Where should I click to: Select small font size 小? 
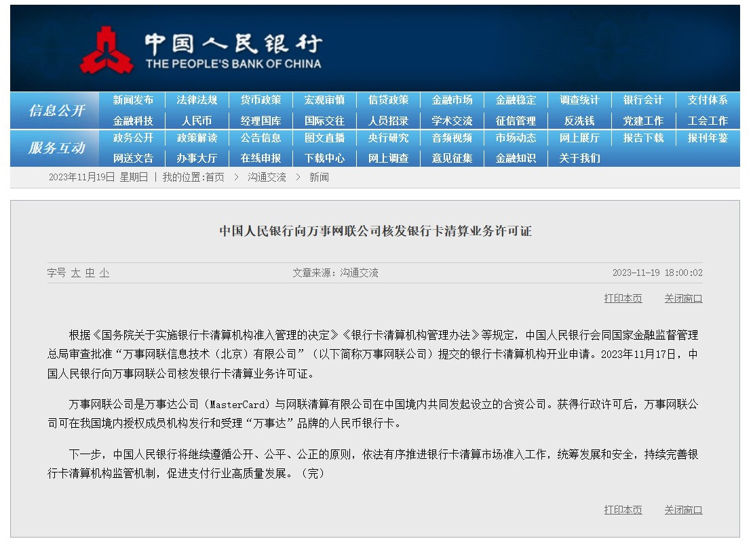click(104, 273)
